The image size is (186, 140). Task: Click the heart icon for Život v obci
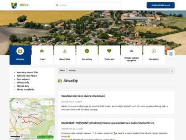click(109, 51)
